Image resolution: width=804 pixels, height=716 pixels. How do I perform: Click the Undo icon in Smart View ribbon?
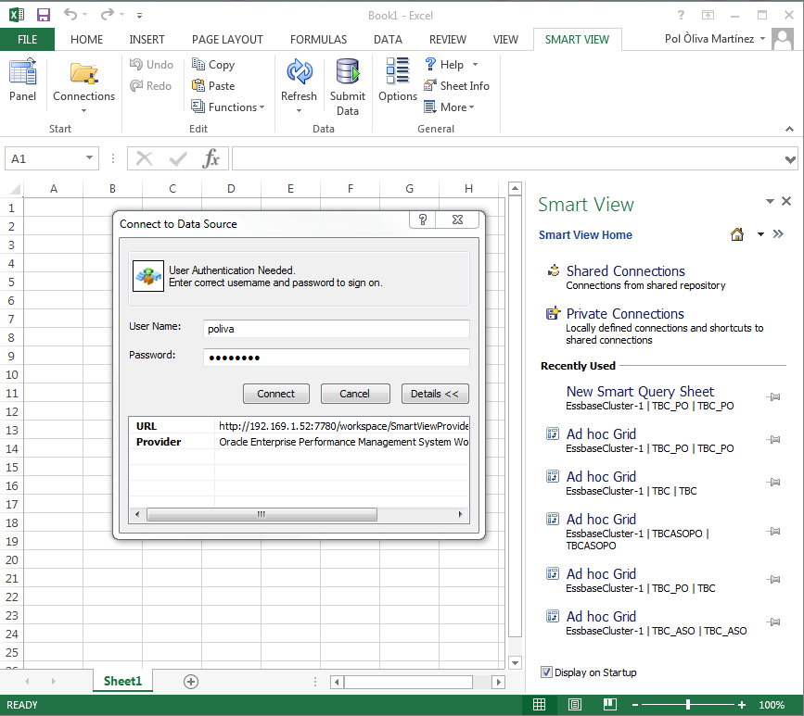click(136, 64)
